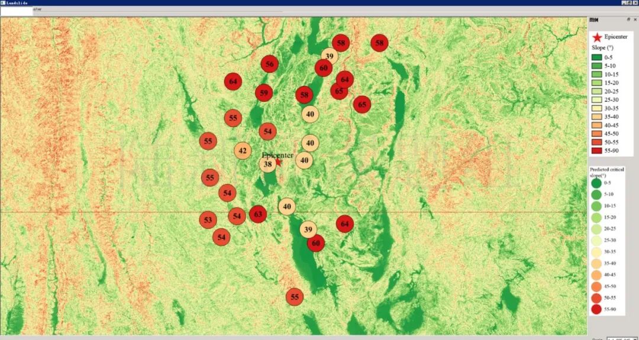Select the Slope 30-35 square legend swatch

tap(596, 108)
